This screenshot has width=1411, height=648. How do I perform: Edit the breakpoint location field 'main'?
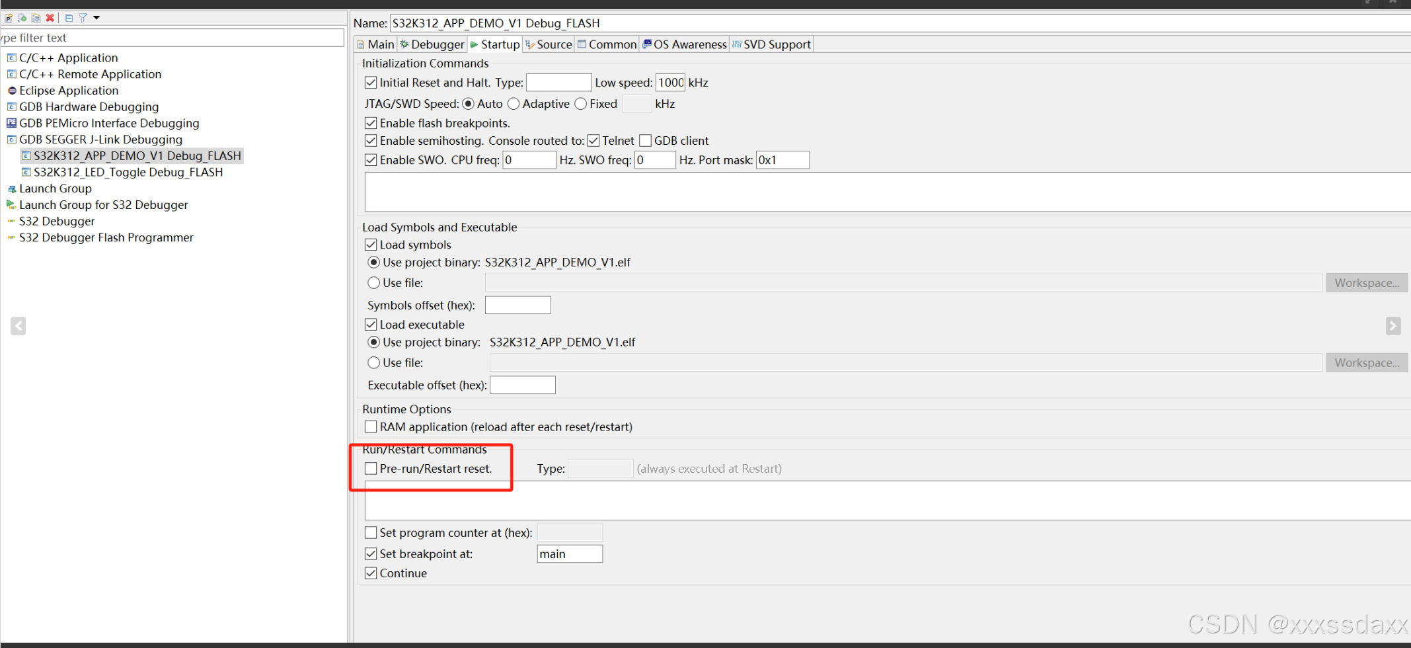point(570,554)
